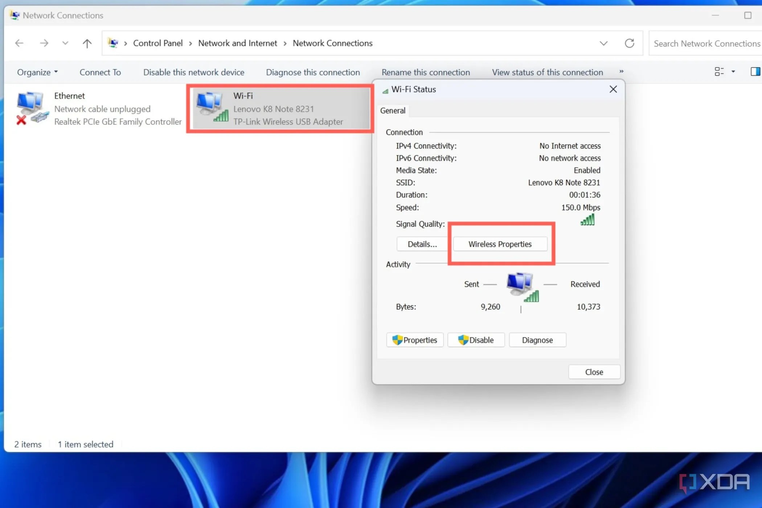Screen dimensions: 762x508
Task: Close the Wi-Fi Status dialog via Close button
Action: pos(594,372)
